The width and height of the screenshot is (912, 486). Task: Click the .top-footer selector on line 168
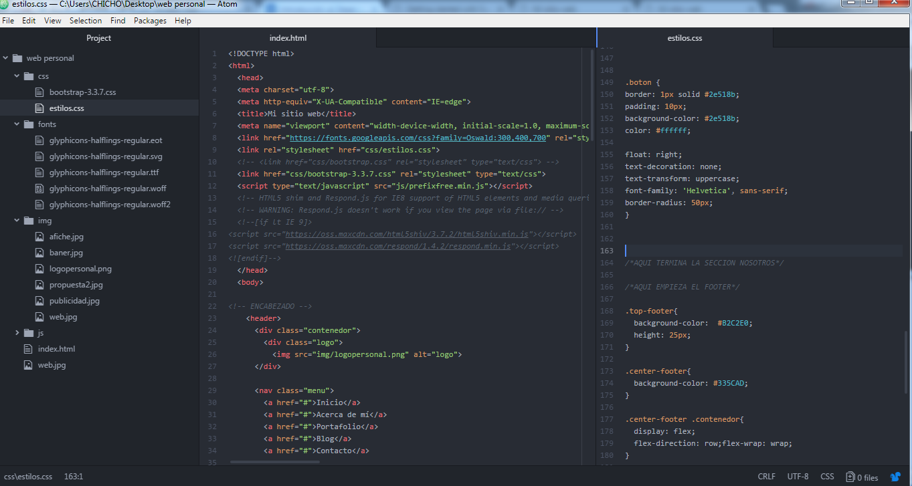(650, 311)
